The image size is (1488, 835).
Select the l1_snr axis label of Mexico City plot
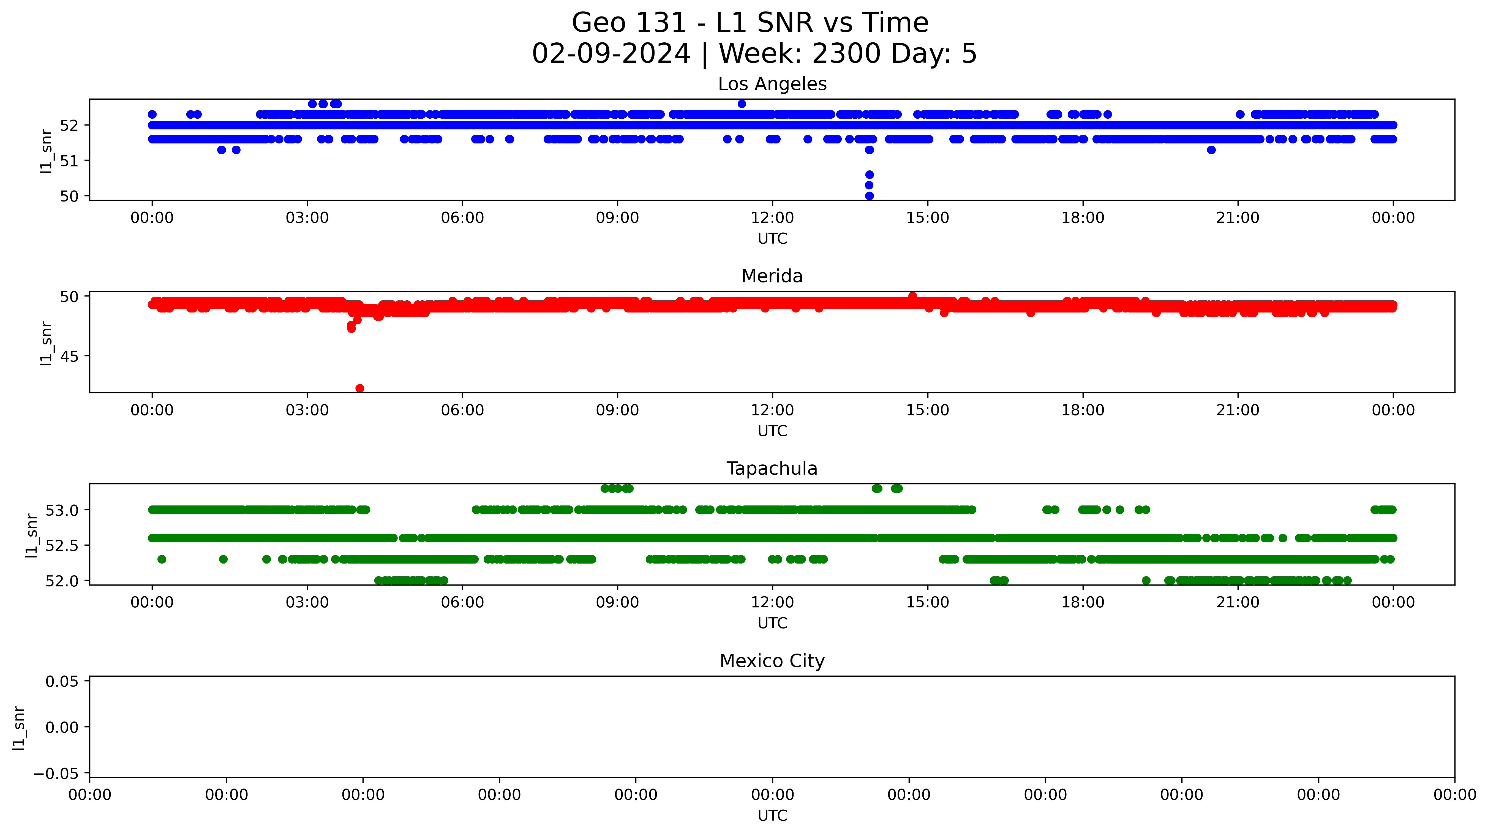pos(18,728)
